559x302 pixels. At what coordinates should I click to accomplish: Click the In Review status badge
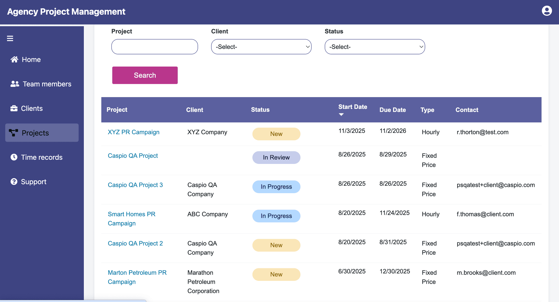276,157
